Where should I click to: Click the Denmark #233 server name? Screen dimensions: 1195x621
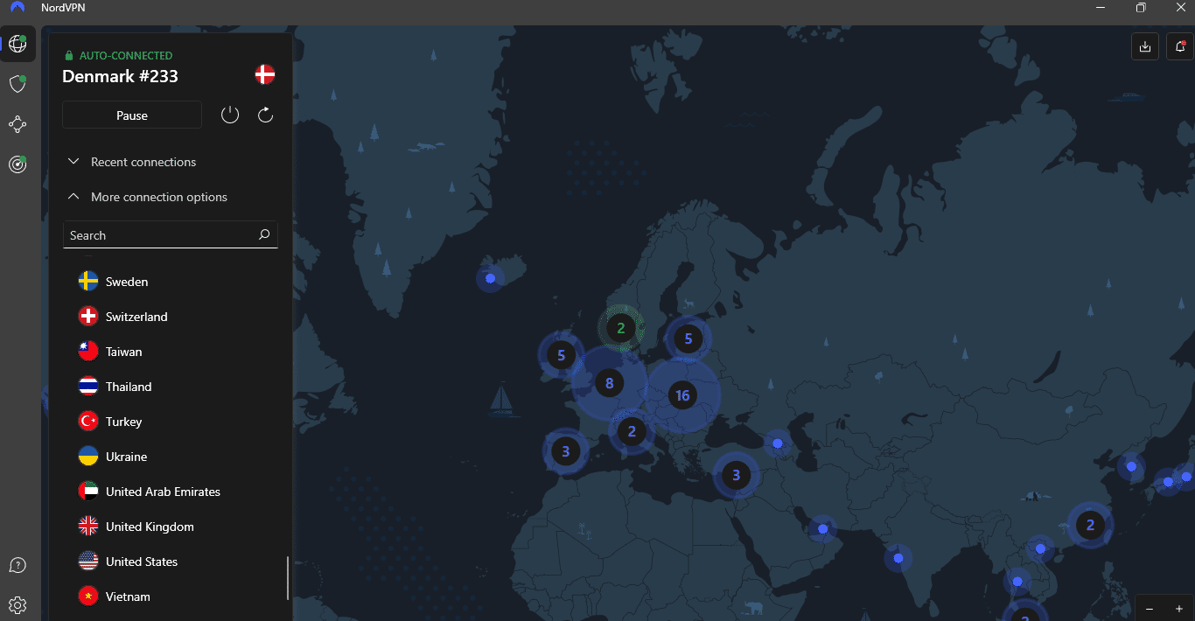click(120, 76)
